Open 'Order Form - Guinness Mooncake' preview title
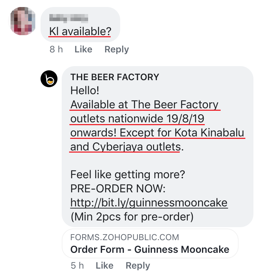264x276 pixels. pyautogui.click(x=150, y=250)
